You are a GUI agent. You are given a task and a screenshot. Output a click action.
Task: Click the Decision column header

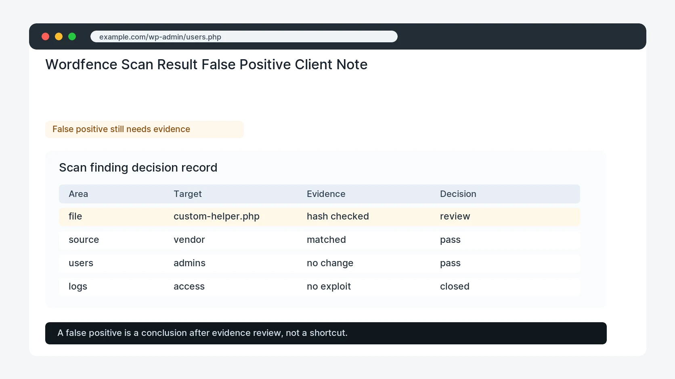pyautogui.click(x=458, y=194)
